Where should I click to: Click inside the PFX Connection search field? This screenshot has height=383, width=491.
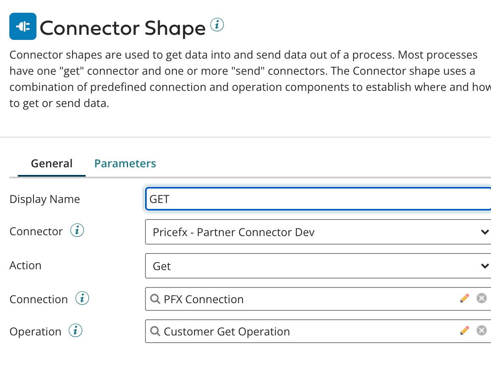tap(254, 299)
